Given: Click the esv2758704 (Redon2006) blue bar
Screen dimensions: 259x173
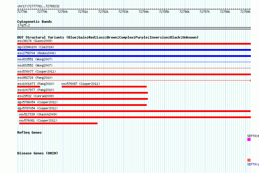Looking at the screenshot, I should 134,56.
